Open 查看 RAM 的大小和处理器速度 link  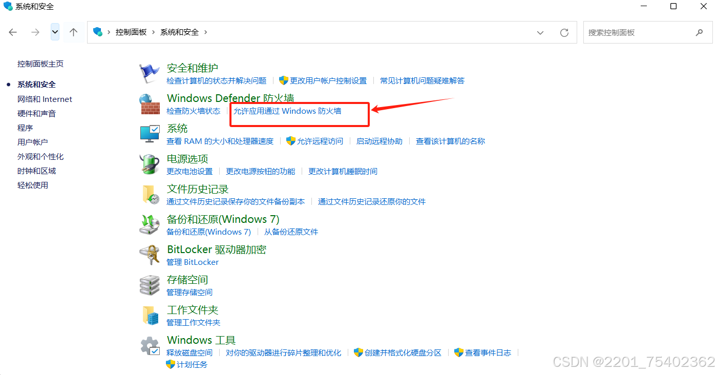220,141
